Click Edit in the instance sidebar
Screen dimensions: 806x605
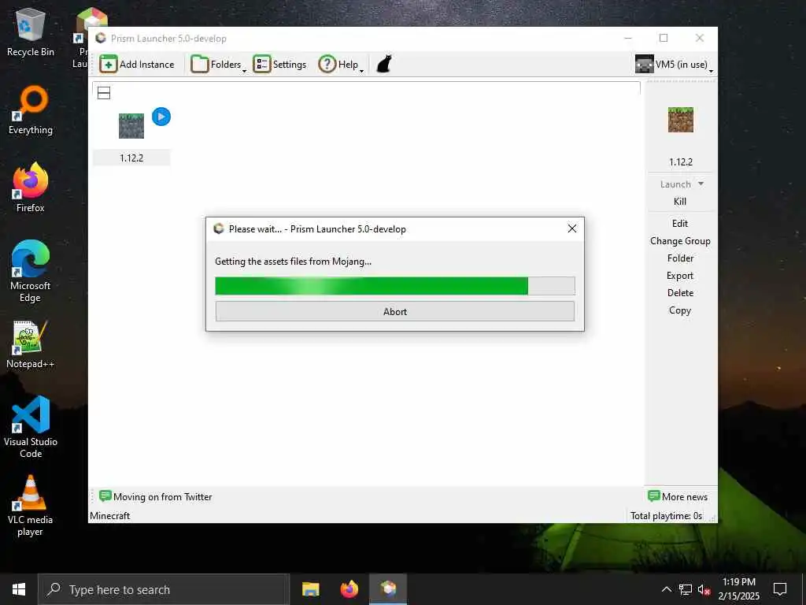(x=680, y=223)
